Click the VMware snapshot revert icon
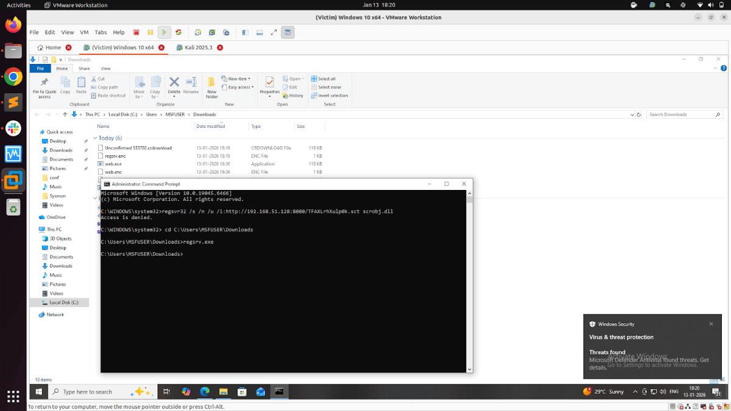 click(x=212, y=32)
